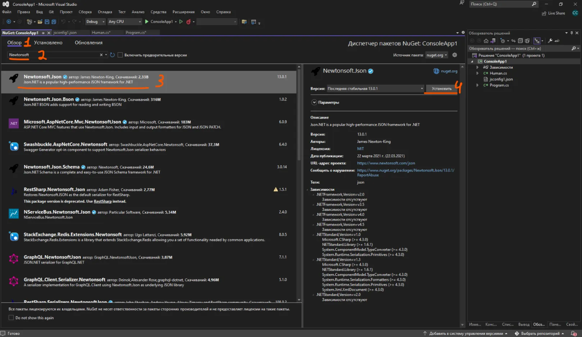This screenshot has width=582, height=337.
Task: Select jsconfig1.json in Solution Explorer
Action: pos(501,79)
